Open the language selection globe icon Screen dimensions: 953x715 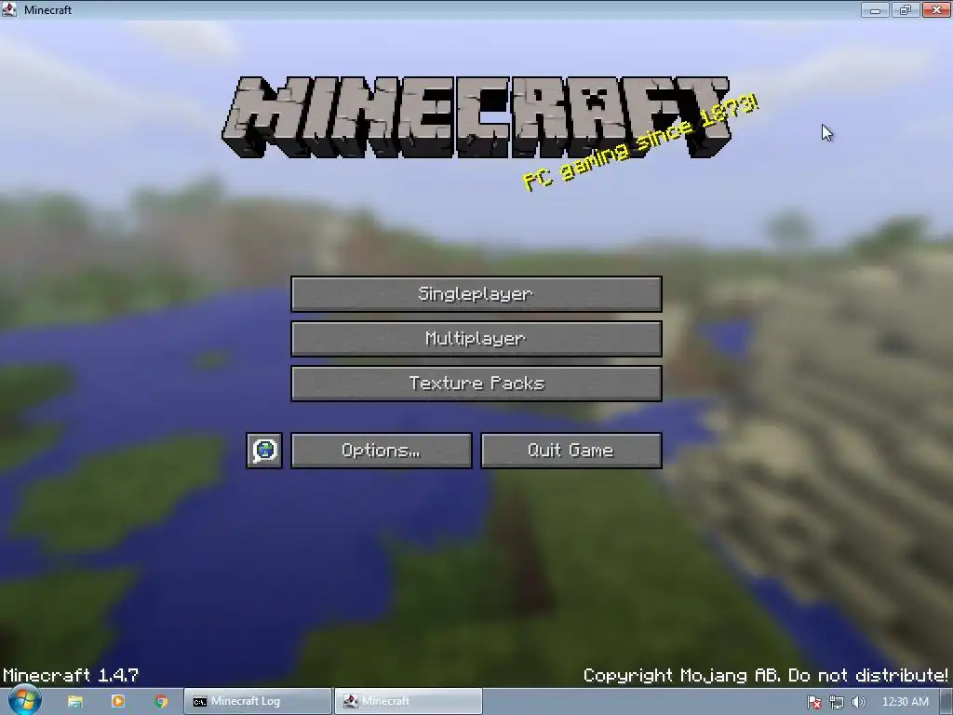click(x=264, y=451)
